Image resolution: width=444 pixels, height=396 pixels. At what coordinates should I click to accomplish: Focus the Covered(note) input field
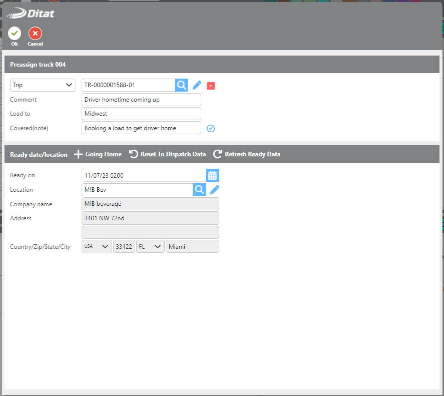141,128
